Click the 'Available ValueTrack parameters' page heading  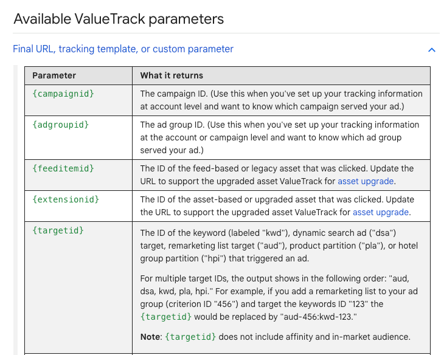click(119, 19)
